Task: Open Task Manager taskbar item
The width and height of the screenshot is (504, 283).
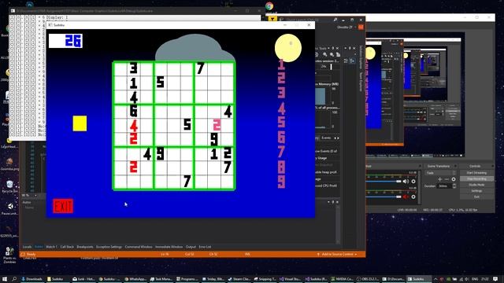Action: pyautogui.click(x=161, y=279)
